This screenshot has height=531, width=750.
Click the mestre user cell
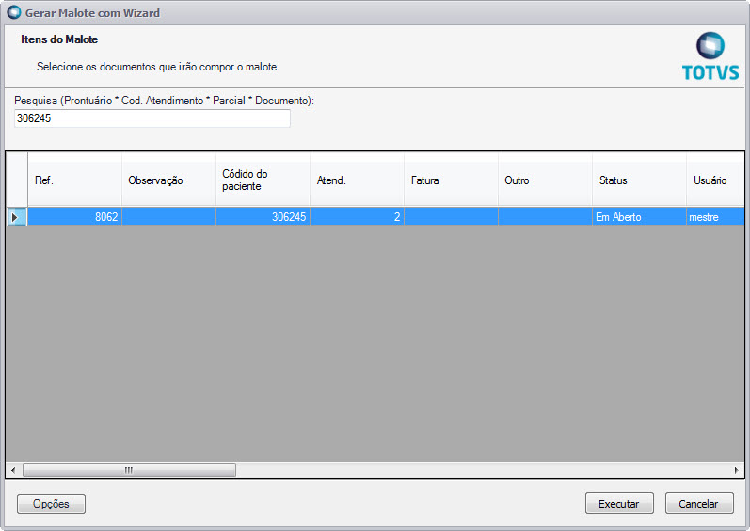coord(715,217)
